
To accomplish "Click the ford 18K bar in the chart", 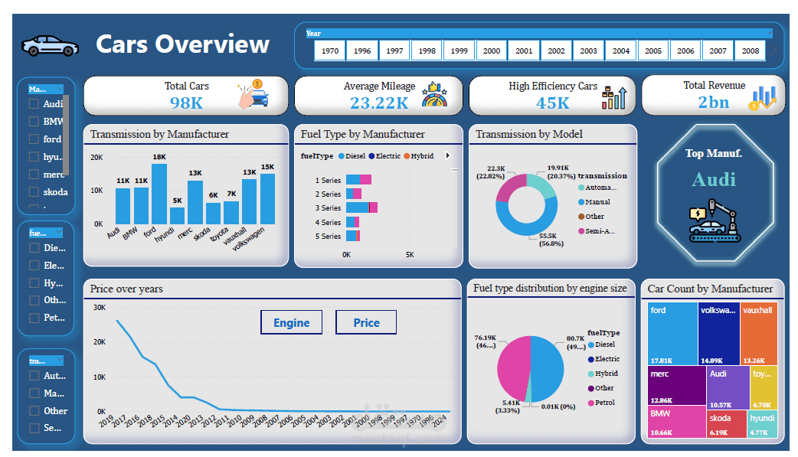I will (x=159, y=194).
